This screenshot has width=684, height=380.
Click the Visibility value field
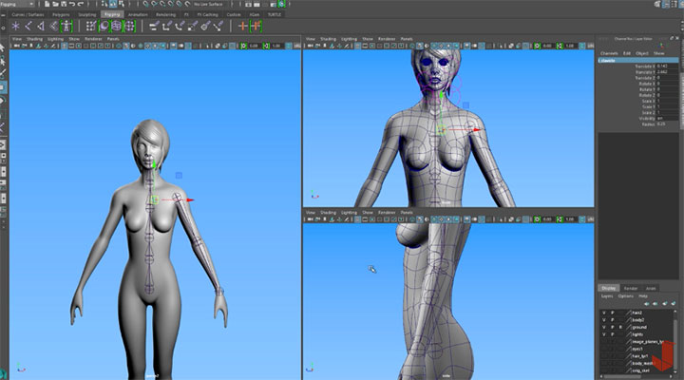(x=667, y=118)
